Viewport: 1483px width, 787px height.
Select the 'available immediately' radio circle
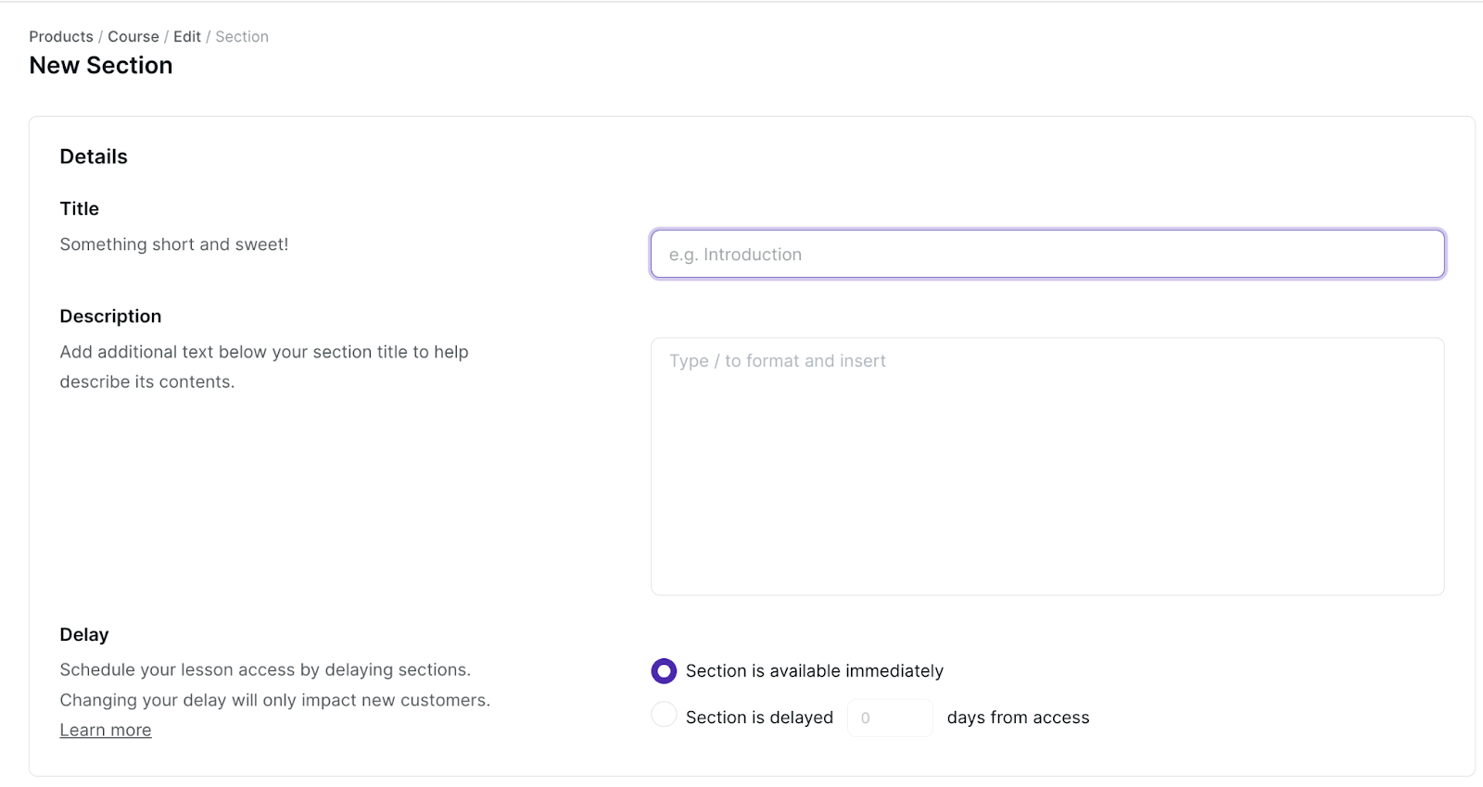click(664, 671)
